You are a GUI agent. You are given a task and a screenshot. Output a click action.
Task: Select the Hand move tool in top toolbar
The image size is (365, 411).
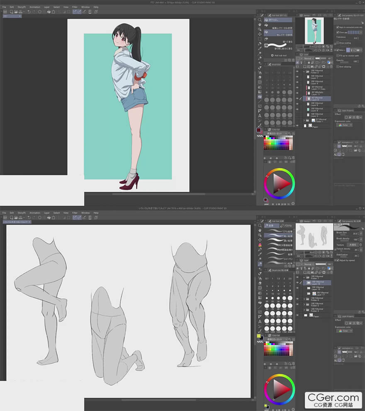click(260, 25)
